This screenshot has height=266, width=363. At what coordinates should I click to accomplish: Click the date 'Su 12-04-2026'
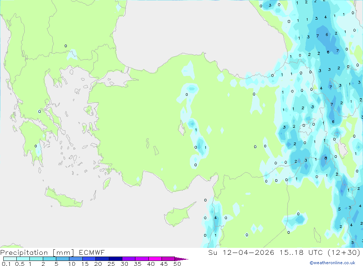click(241, 252)
